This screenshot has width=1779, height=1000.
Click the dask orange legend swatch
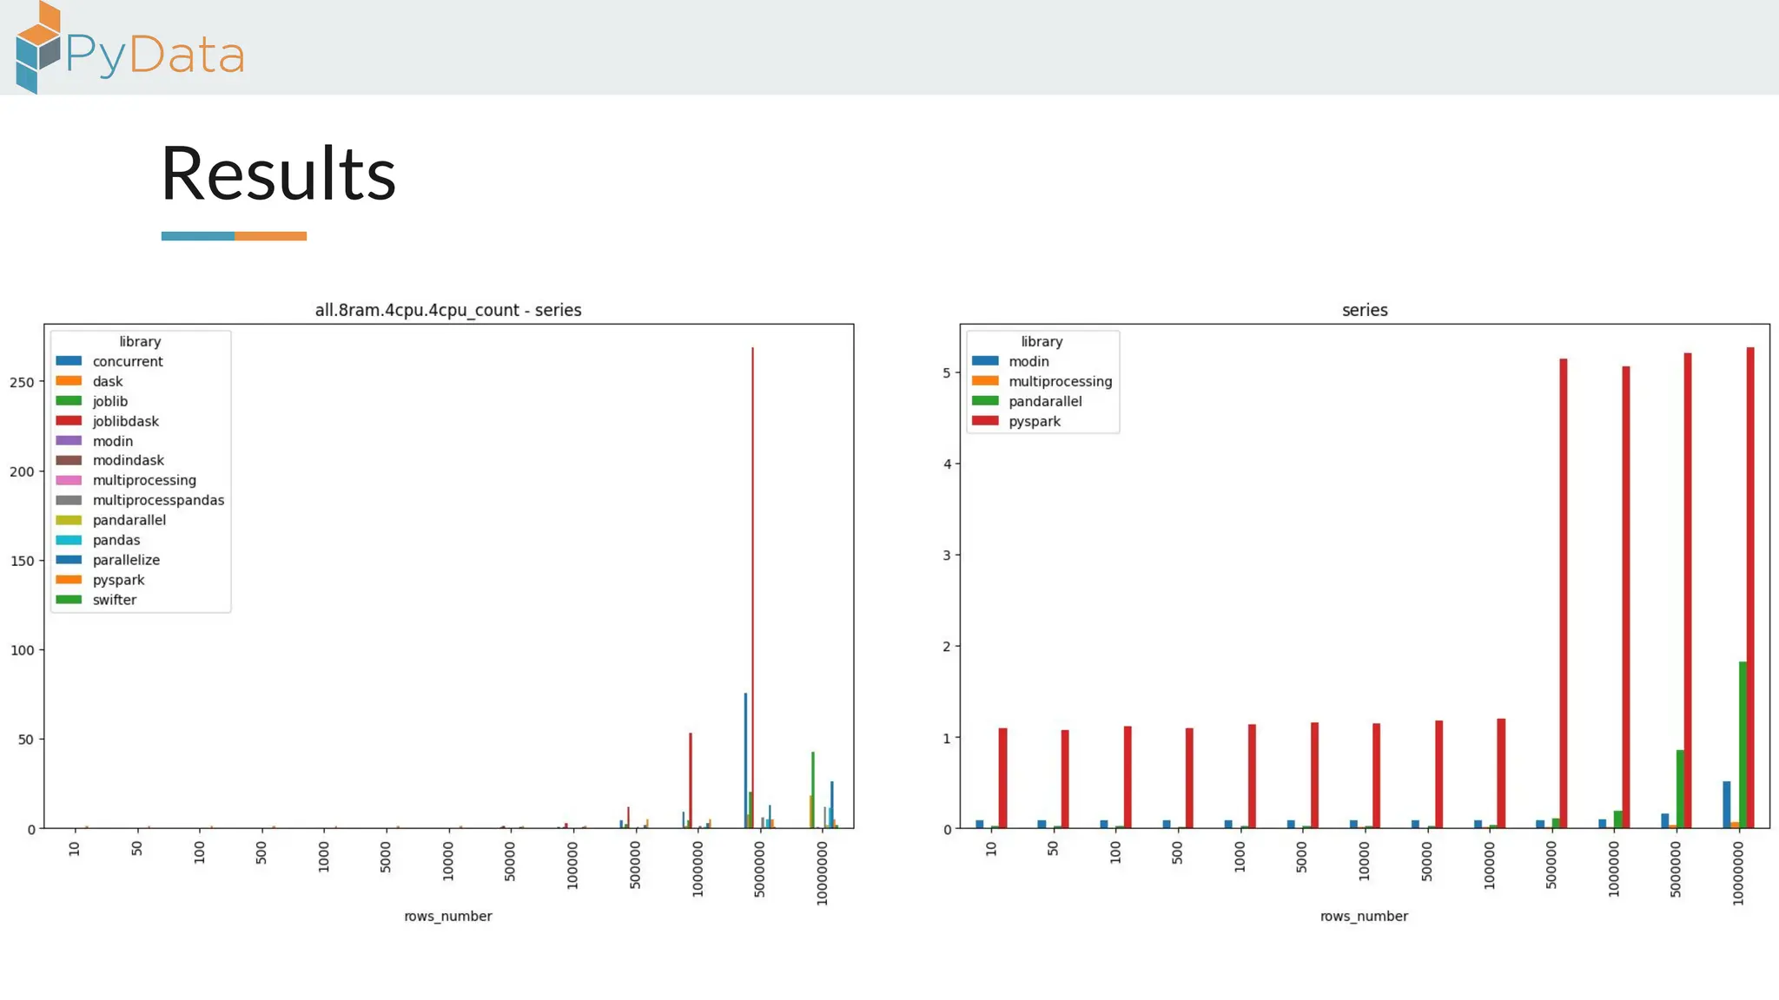69,381
